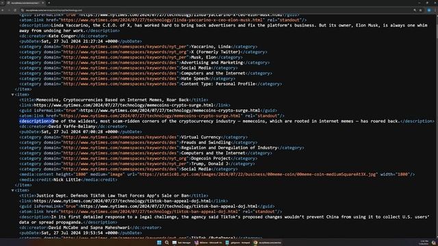438x246 pixels.
Task: Click the 'Dogecoin Project' category text
Action: (x=211, y=159)
